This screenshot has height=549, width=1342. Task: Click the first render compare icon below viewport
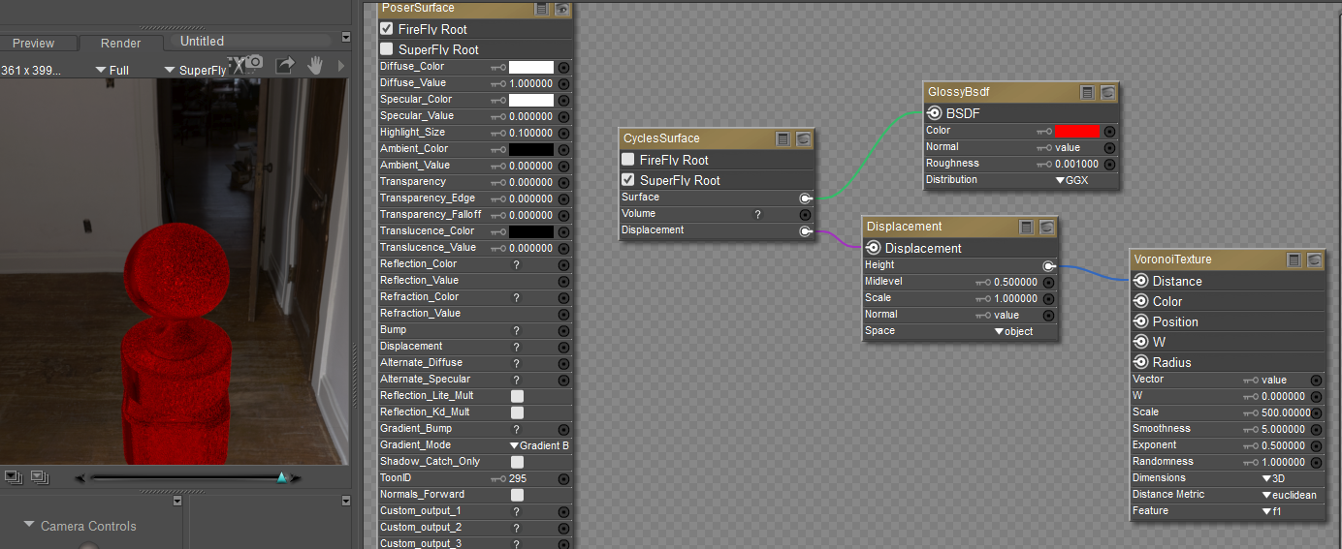(x=14, y=476)
